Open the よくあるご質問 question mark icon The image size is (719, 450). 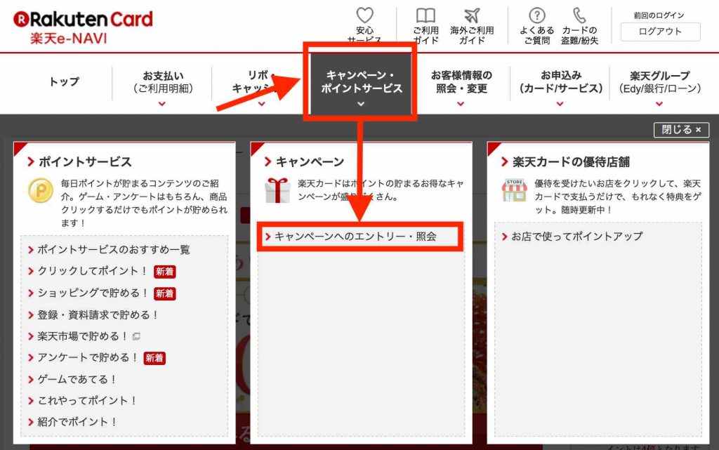tap(537, 15)
